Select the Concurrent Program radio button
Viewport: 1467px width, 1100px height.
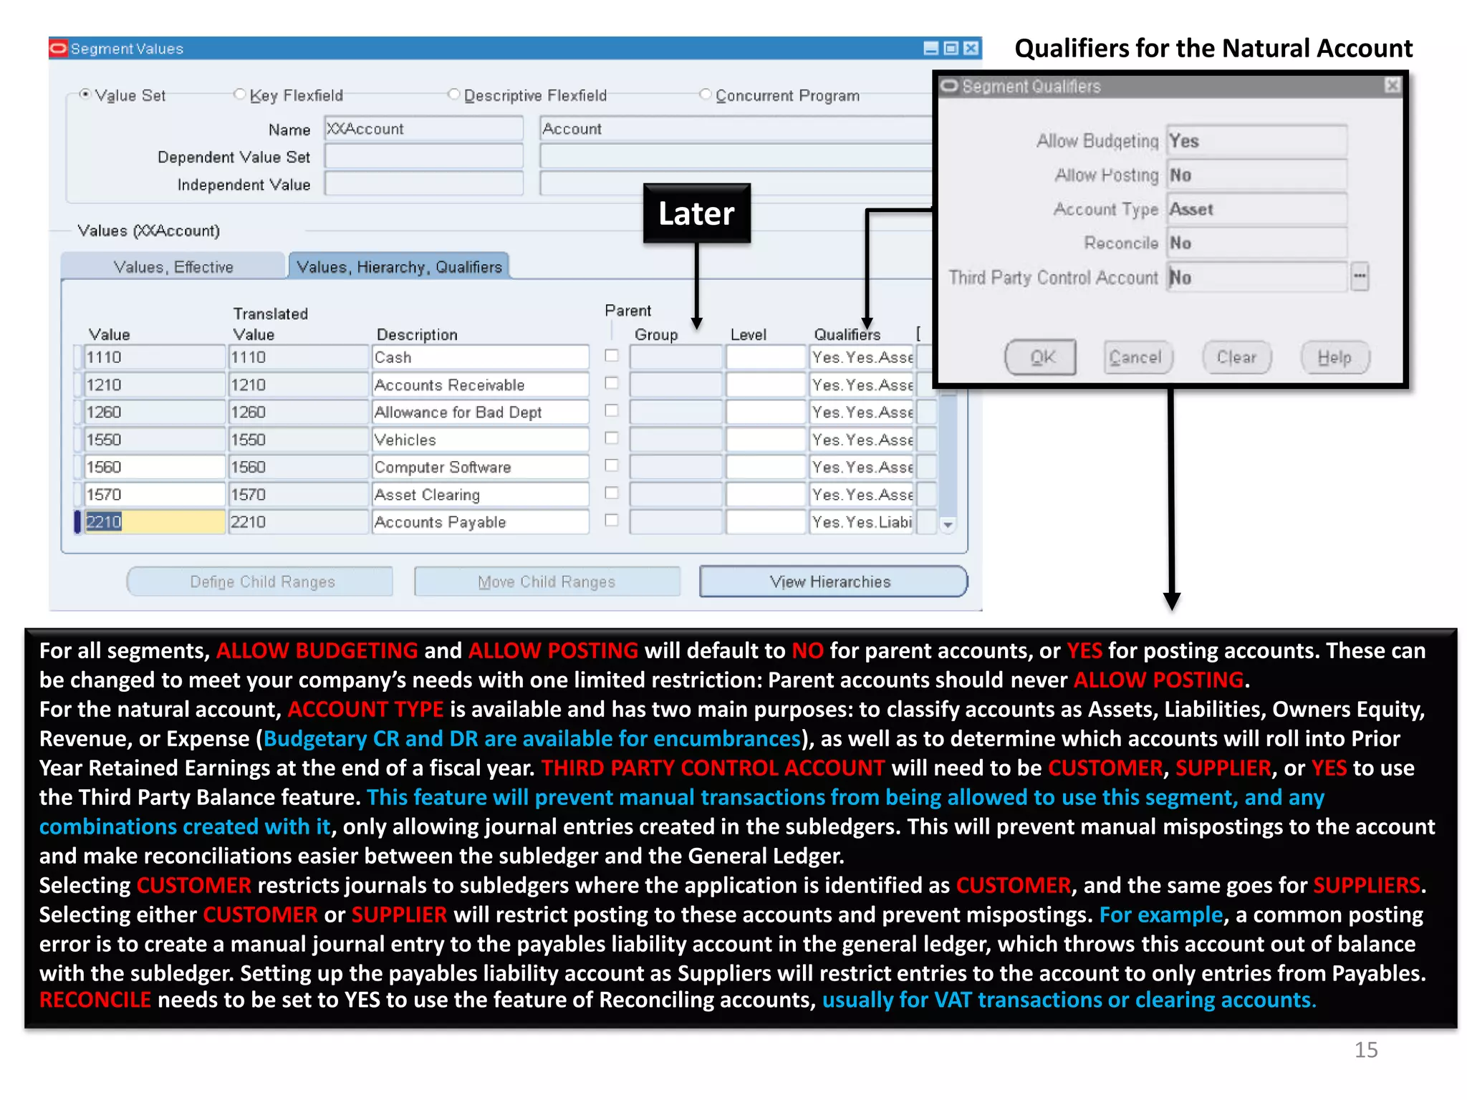pyautogui.click(x=706, y=94)
